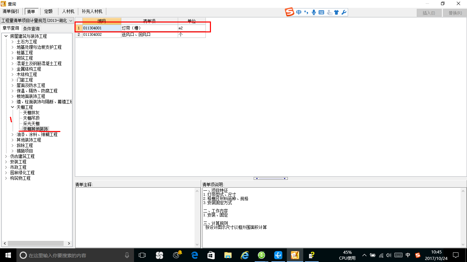467x262 pixels.
Task: Open Internet Explorer from taskbar
Action: tap(245, 255)
